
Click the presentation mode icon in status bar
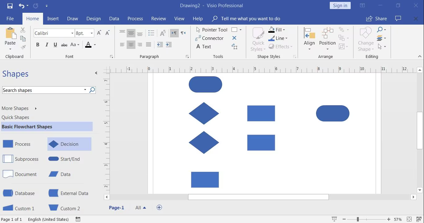[x=334, y=219]
